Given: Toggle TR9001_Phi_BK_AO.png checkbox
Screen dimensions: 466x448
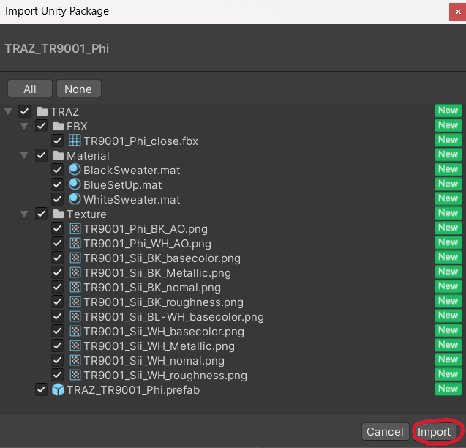Looking at the screenshot, I should pyautogui.click(x=57, y=228).
